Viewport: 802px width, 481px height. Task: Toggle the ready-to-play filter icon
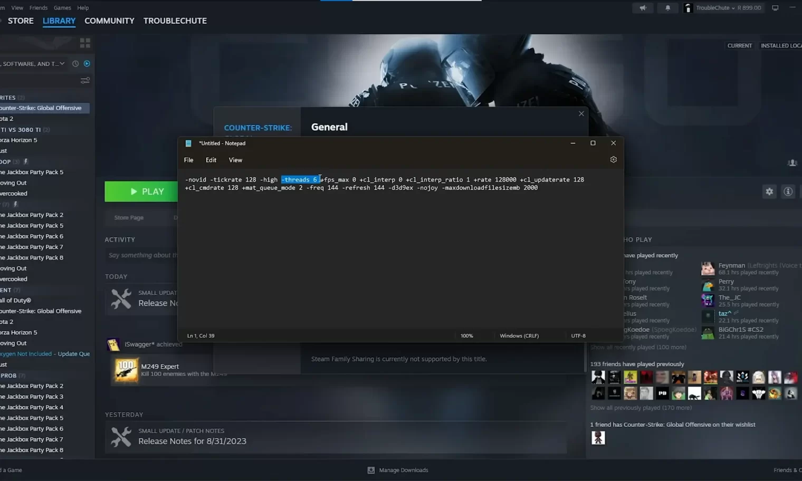(87, 64)
